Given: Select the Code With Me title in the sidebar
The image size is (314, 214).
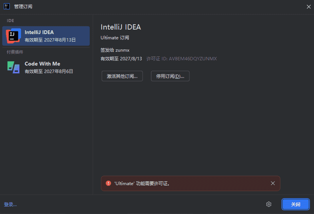Looking at the screenshot, I should click(x=42, y=64).
